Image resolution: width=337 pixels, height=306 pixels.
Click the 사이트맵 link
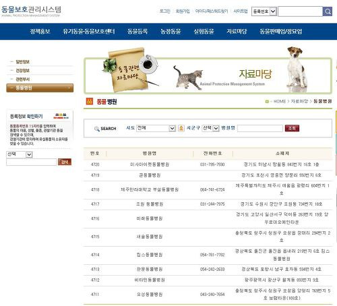tap(241, 11)
